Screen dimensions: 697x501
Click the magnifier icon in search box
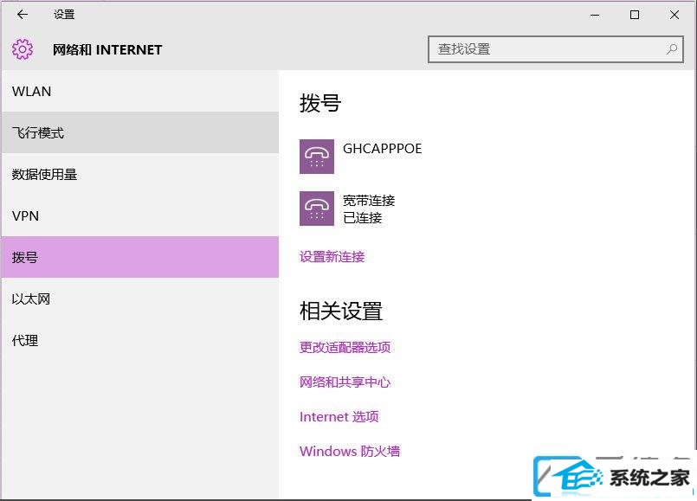672,49
